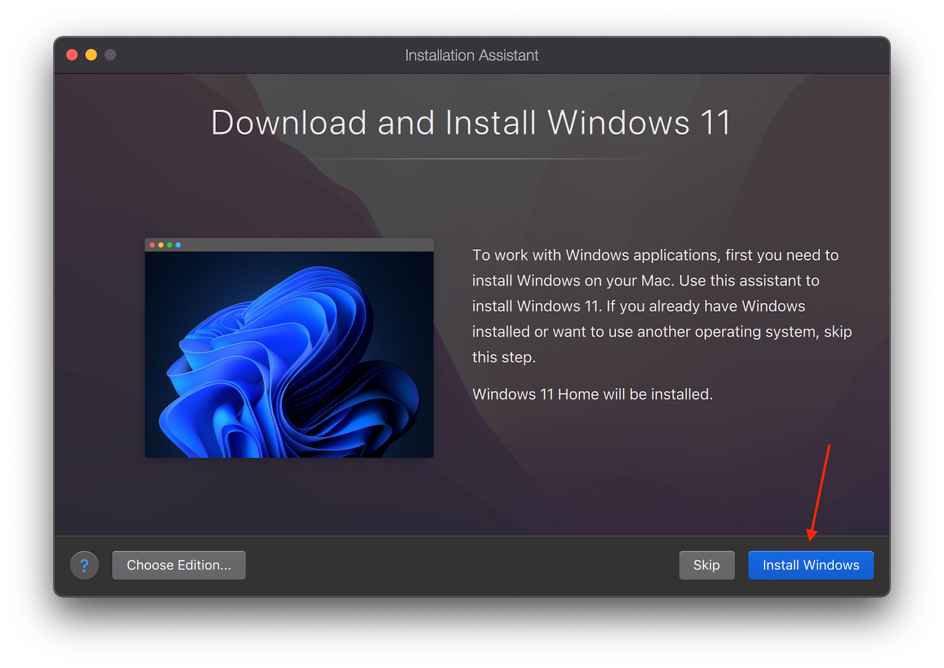Viewport: 944px width, 668px height.
Task: Click the yellow dot in the thumbnail title bar
Action: point(160,244)
